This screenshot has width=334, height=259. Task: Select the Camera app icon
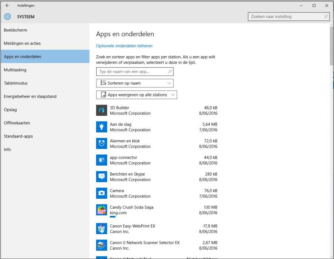click(x=101, y=193)
